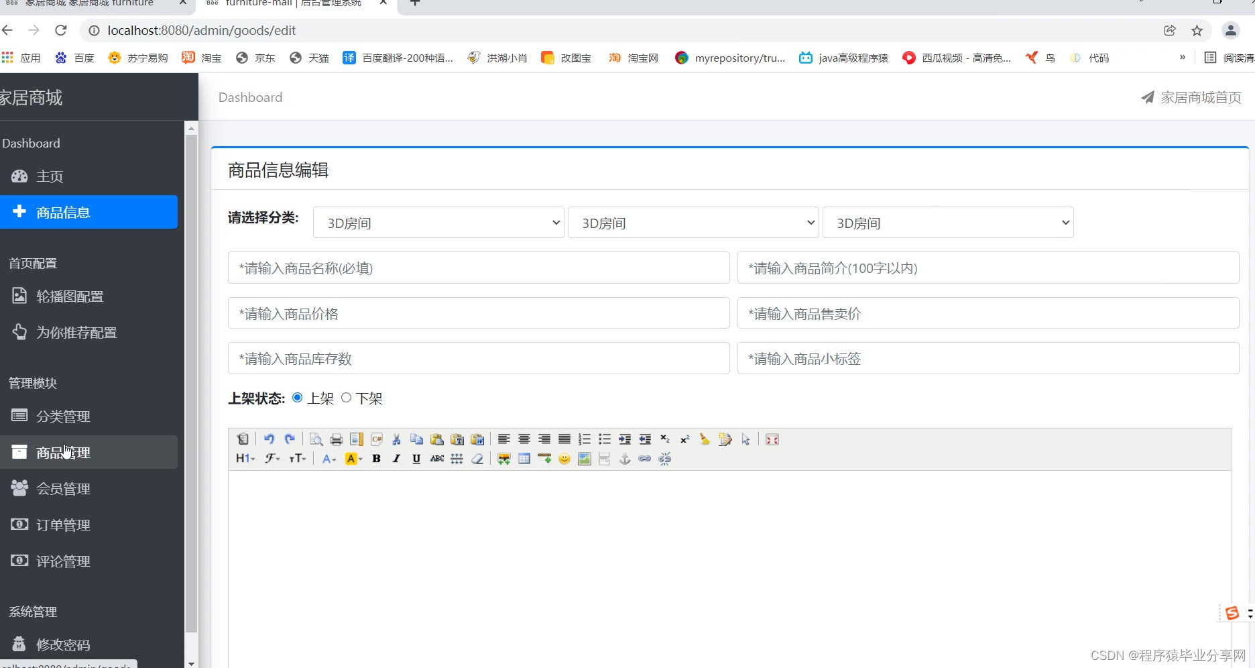Viewport: 1255px width, 668px height.
Task: Open the first category dropdown
Action: pyautogui.click(x=438, y=223)
